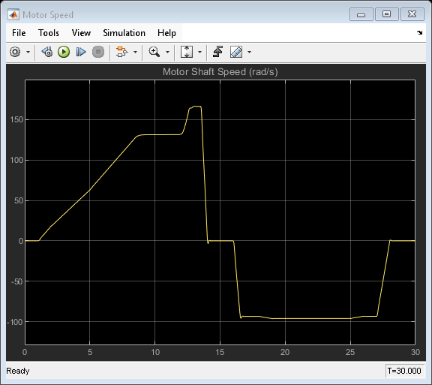Viewport: 432px width, 385px height.
Task: Open the measurements dropdown arrow beside ruler
Action: tap(249, 52)
